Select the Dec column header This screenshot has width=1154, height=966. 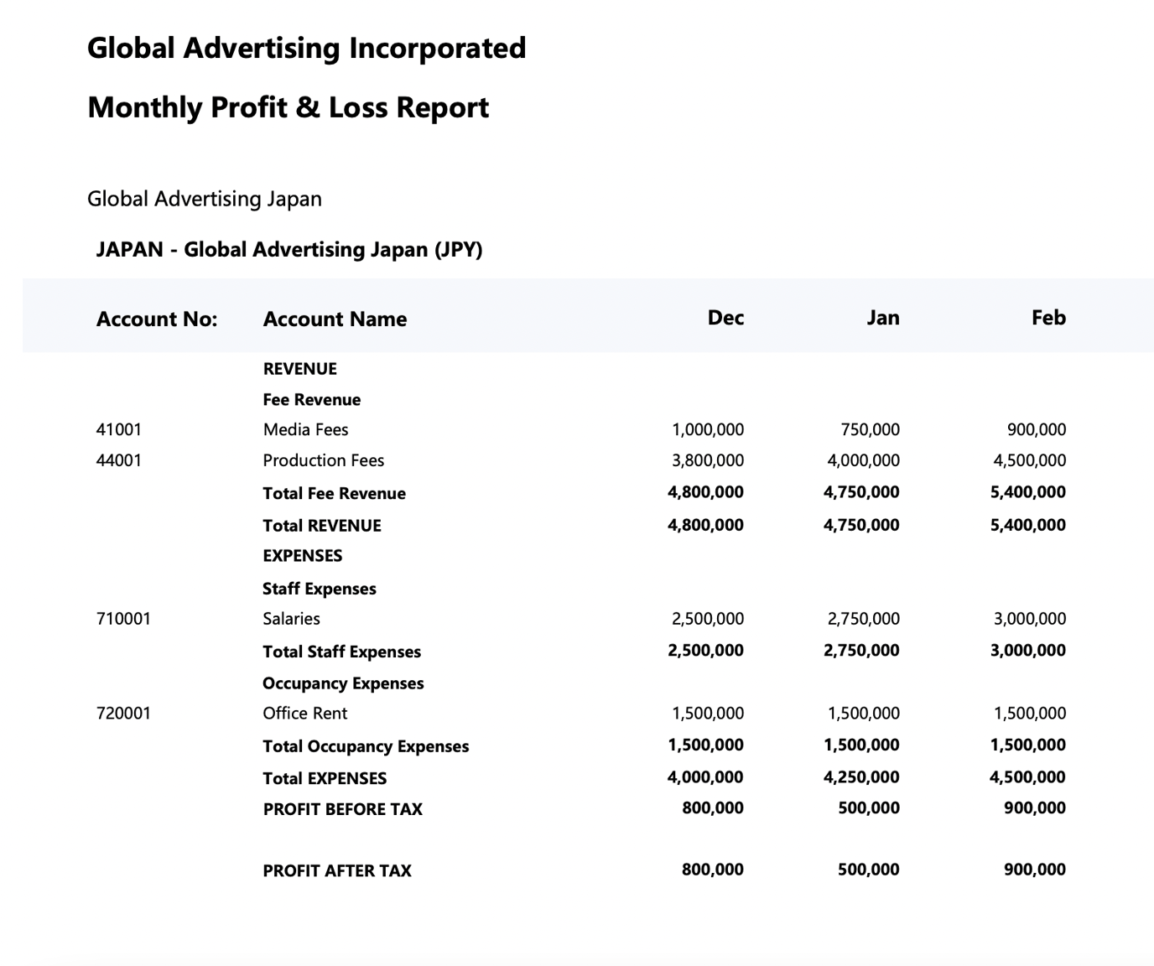point(725,318)
